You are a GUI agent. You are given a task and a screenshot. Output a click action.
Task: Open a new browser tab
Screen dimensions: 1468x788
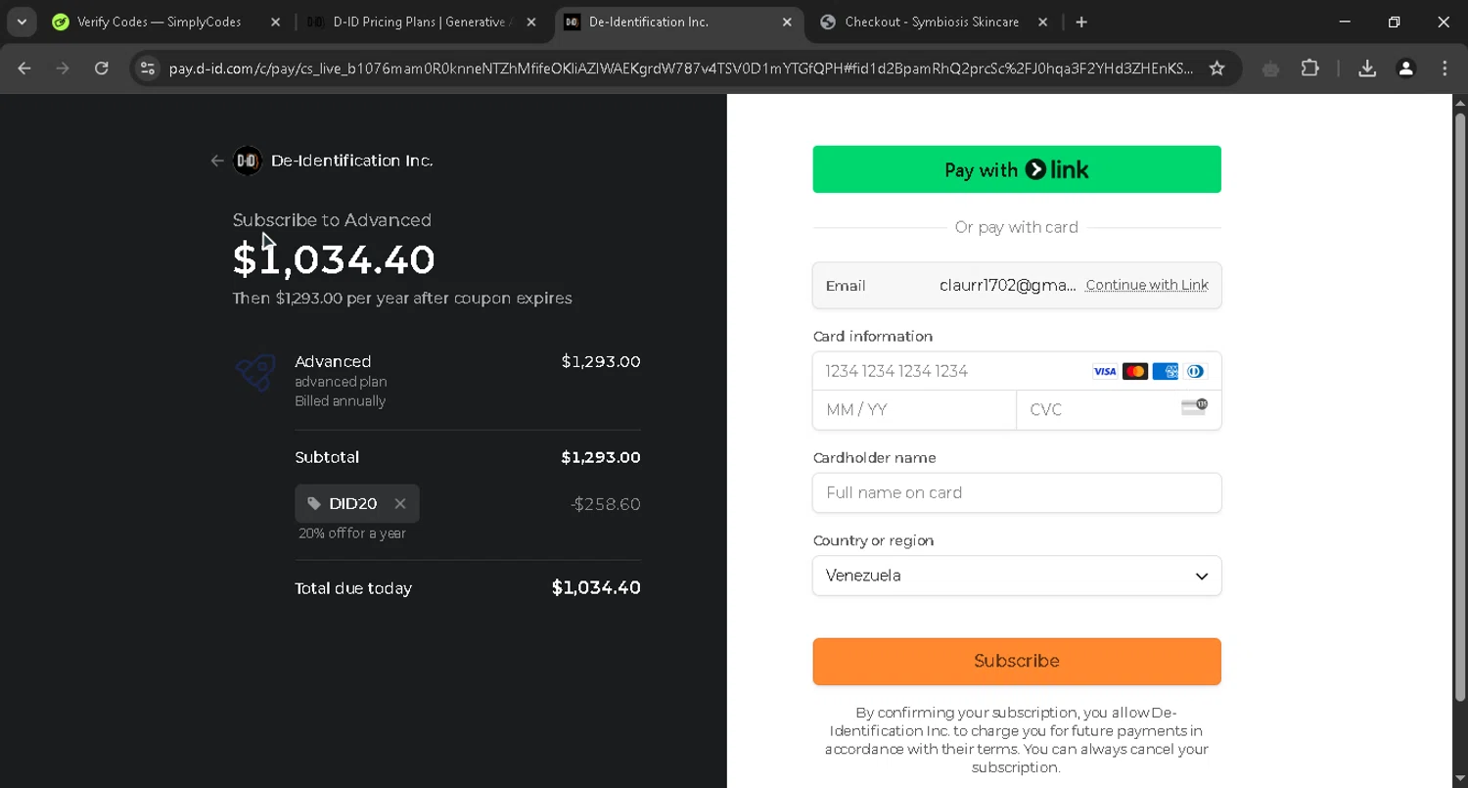1081,22
